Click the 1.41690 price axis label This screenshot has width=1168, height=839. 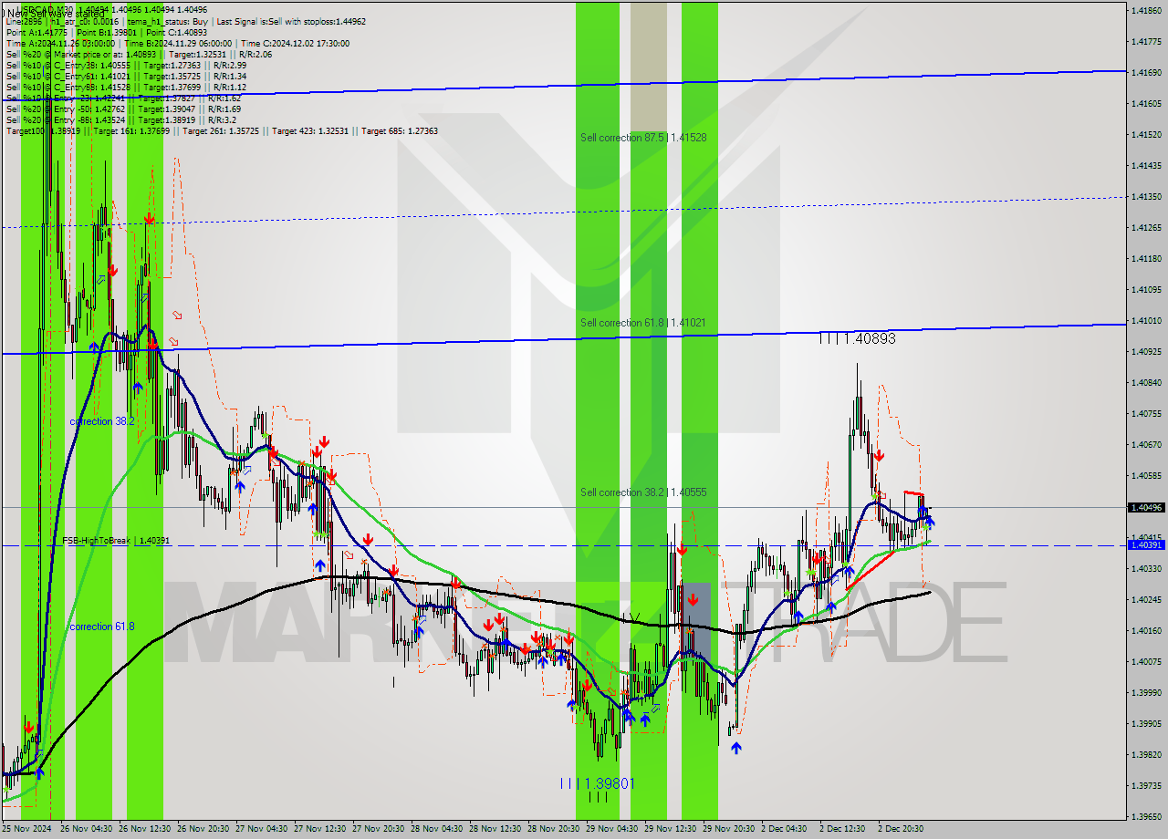(x=1146, y=72)
